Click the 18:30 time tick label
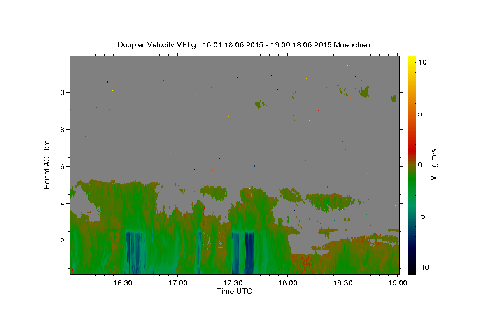 (343, 283)
